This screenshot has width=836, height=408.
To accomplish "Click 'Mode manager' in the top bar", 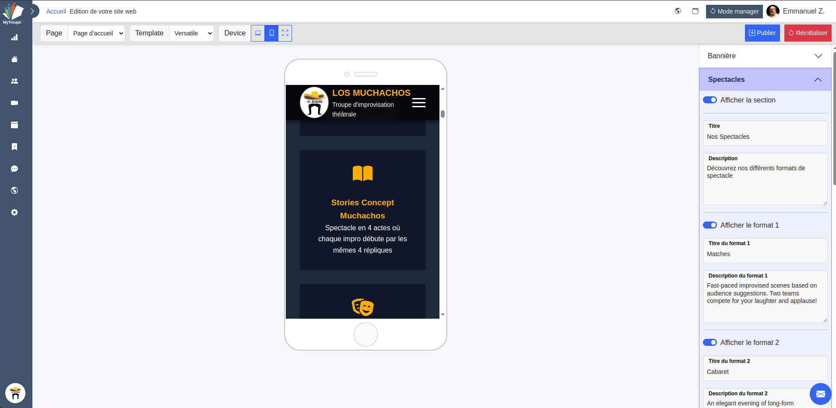I will 734,11.
